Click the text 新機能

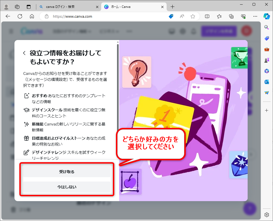37,124
